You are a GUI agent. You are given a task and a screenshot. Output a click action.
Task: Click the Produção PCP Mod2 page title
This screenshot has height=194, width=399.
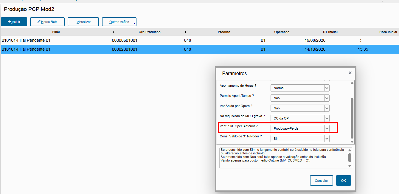click(x=29, y=9)
